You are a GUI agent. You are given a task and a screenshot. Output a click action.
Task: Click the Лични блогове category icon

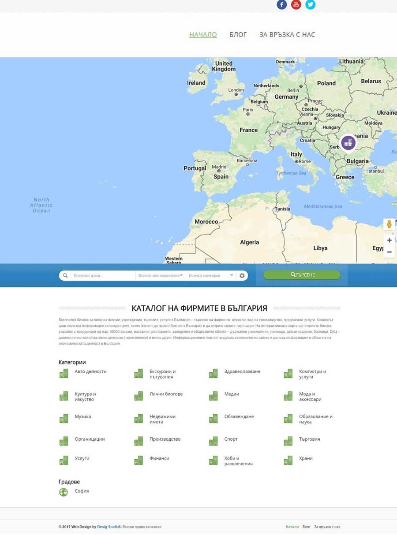pyautogui.click(x=139, y=396)
